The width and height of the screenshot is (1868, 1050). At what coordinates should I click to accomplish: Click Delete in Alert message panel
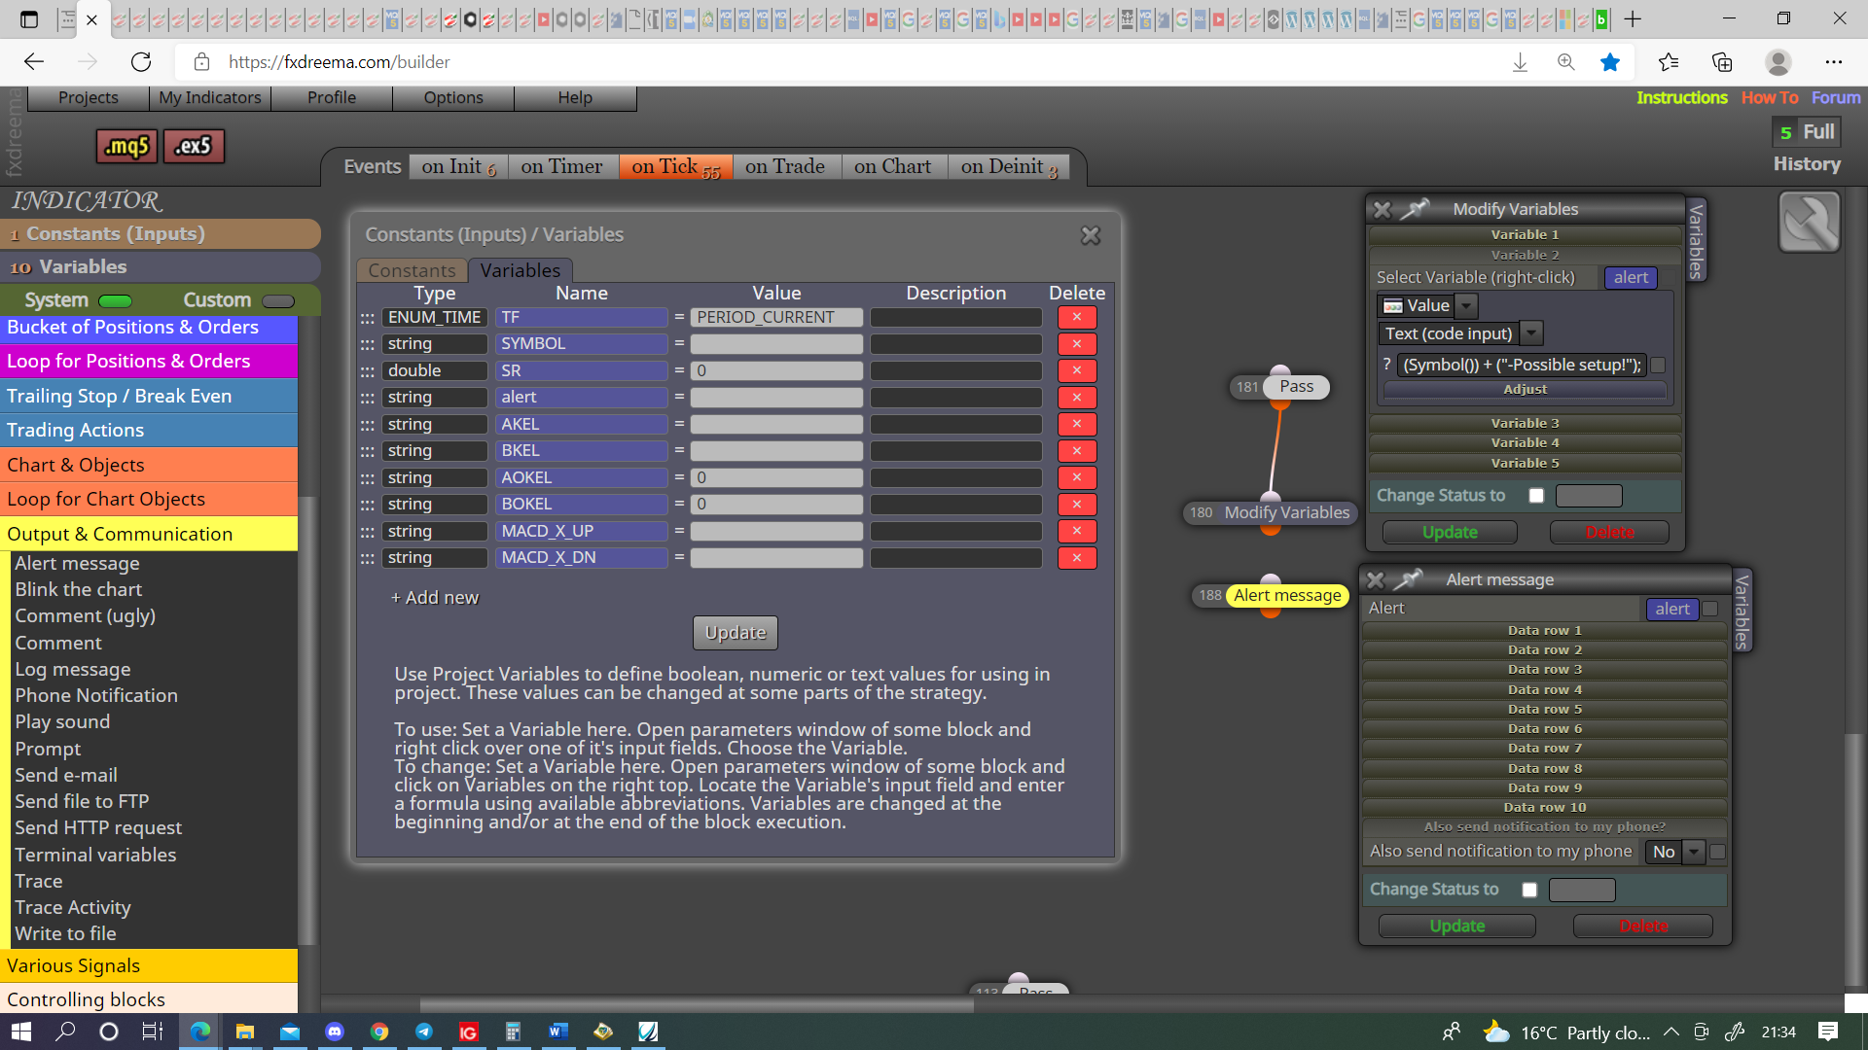[1643, 927]
